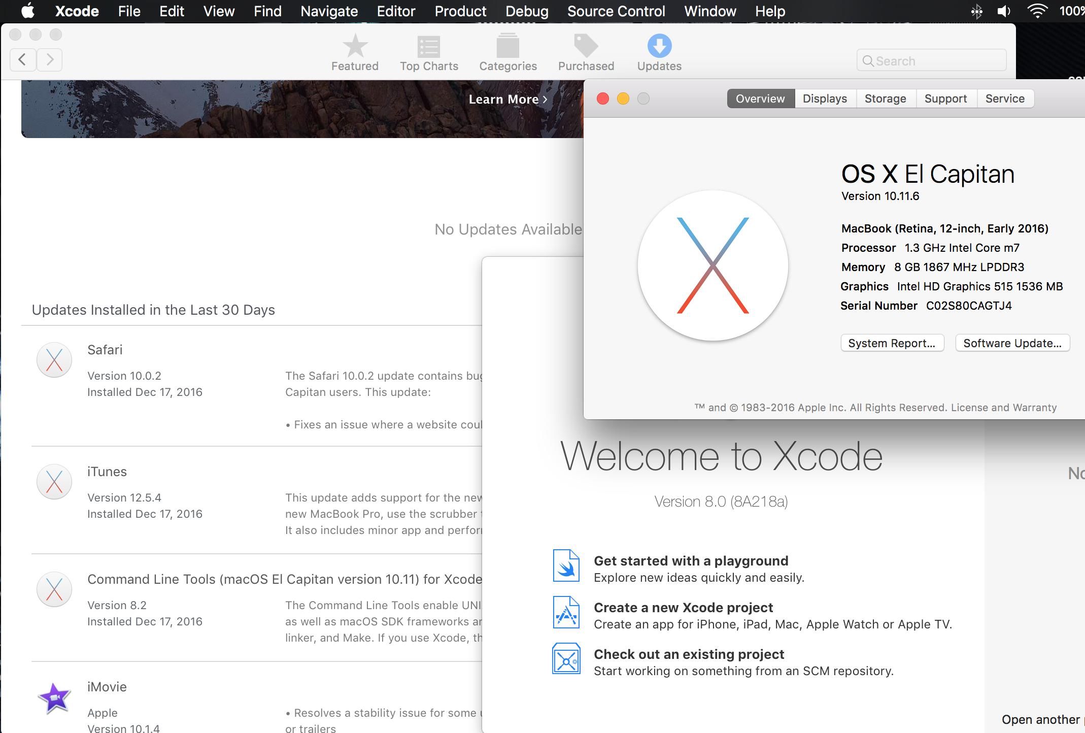Switch to the Storage tab
This screenshot has width=1085, height=733.
tap(885, 98)
